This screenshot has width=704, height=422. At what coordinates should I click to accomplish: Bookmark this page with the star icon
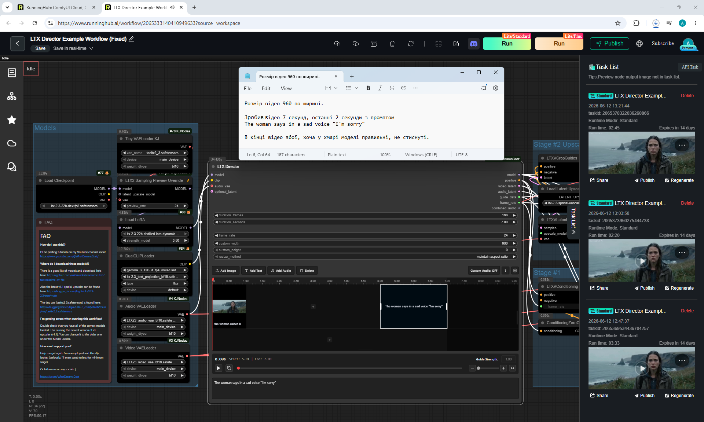(x=618, y=23)
